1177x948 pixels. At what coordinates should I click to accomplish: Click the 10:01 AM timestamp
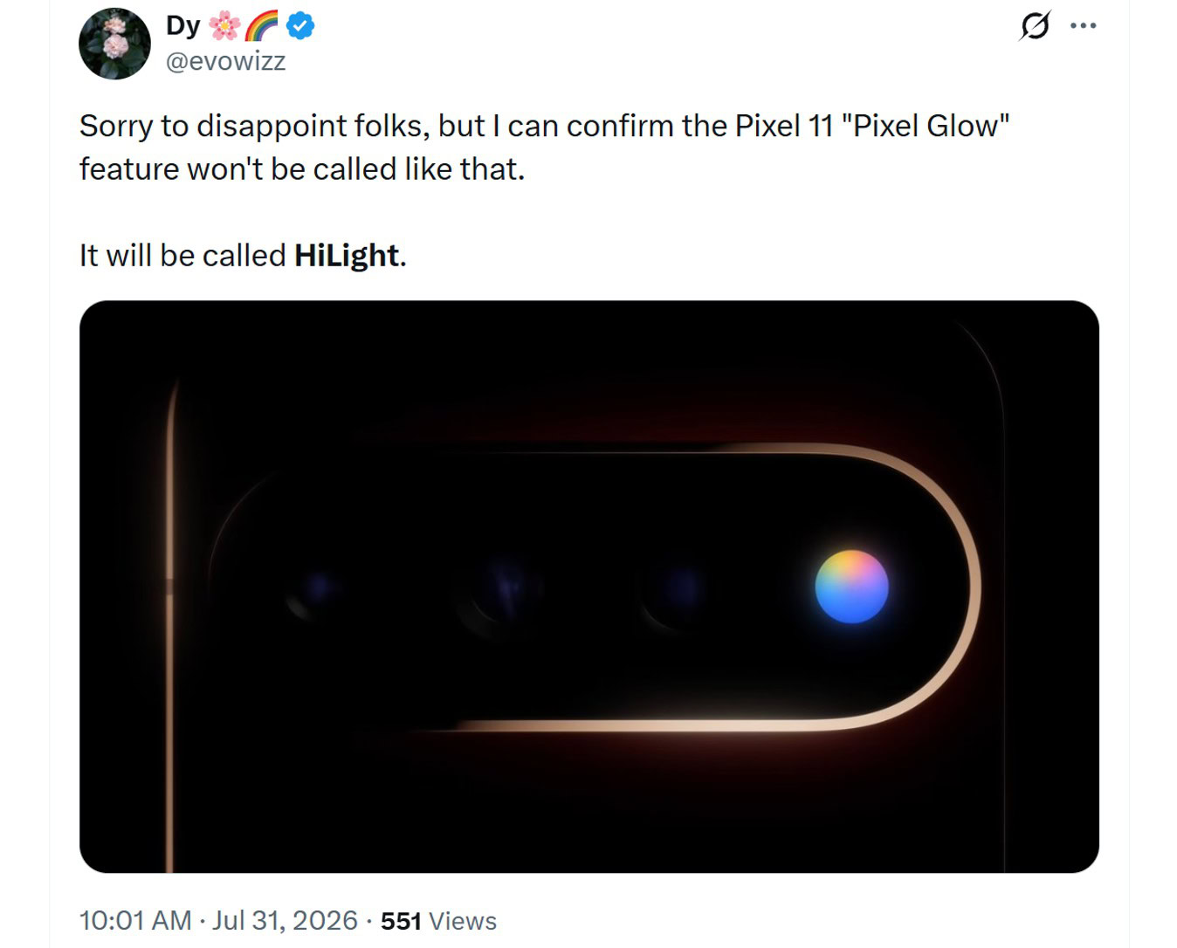coord(135,920)
